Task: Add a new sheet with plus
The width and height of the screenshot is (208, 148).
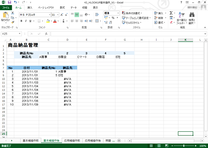Action: pyautogui.click(x=119, y=141)
